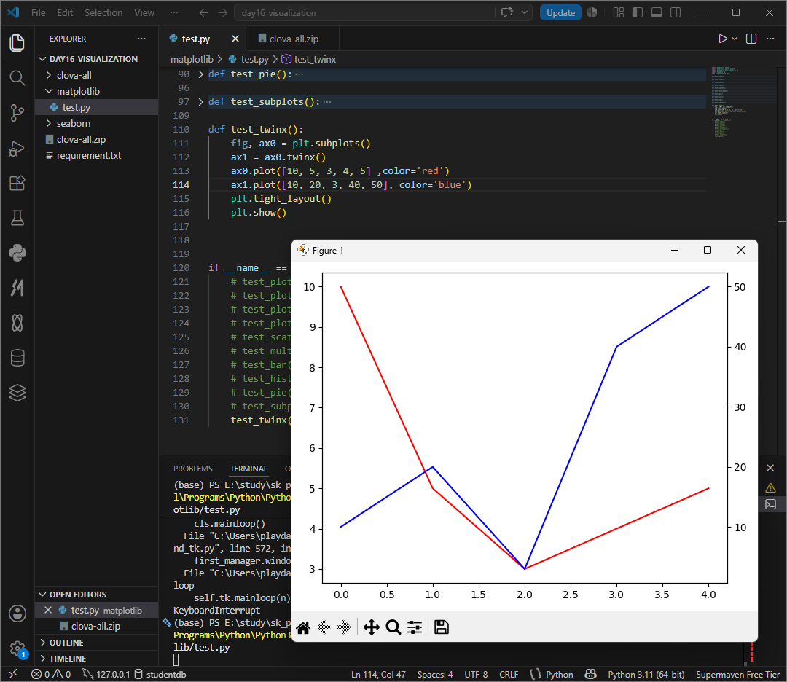Close the test.py editor tab

(235, 39)
